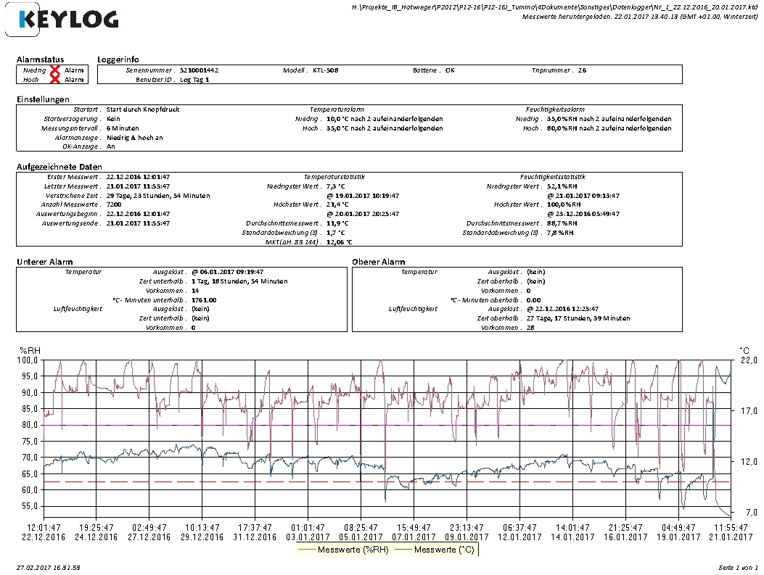Viewport: 764px width, 575px height.
Task: Click the 'Messwerte (%RH)' legend entry
Action: pyautogui.click(x=343, y=550)
